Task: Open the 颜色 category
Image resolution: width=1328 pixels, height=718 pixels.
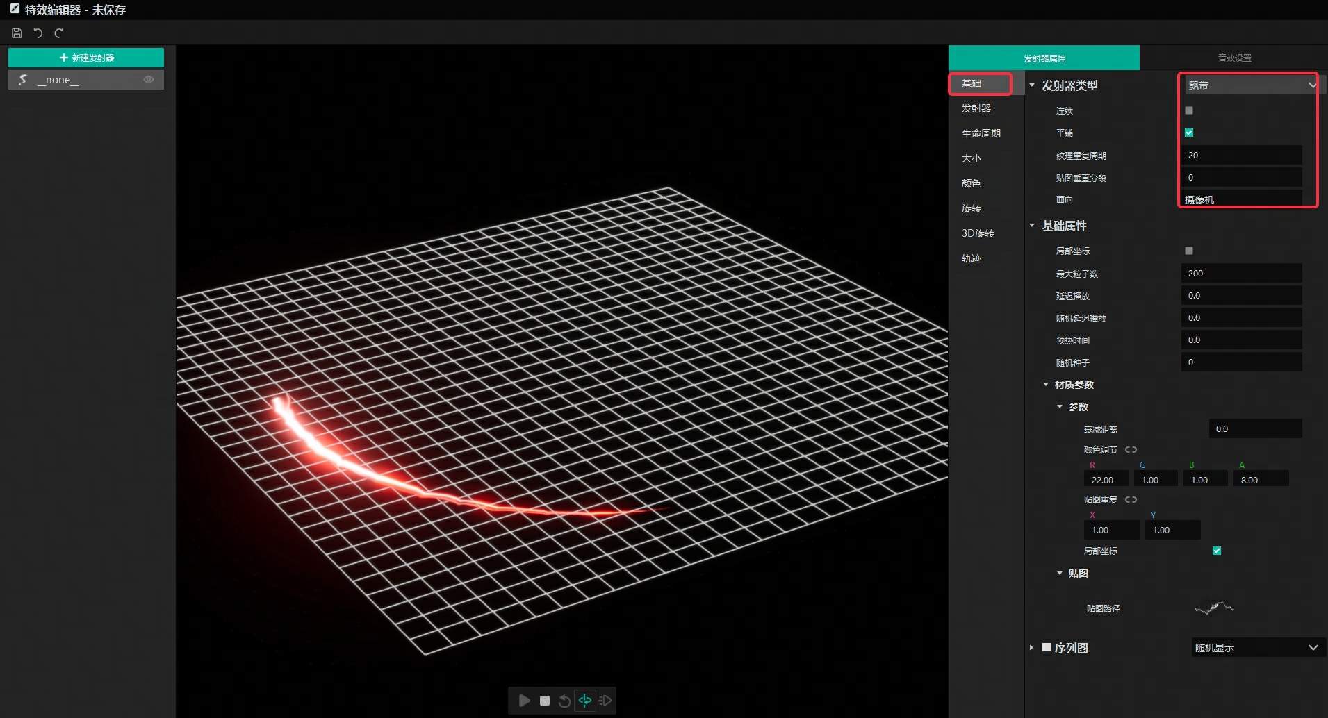Action: click(986, 183)
